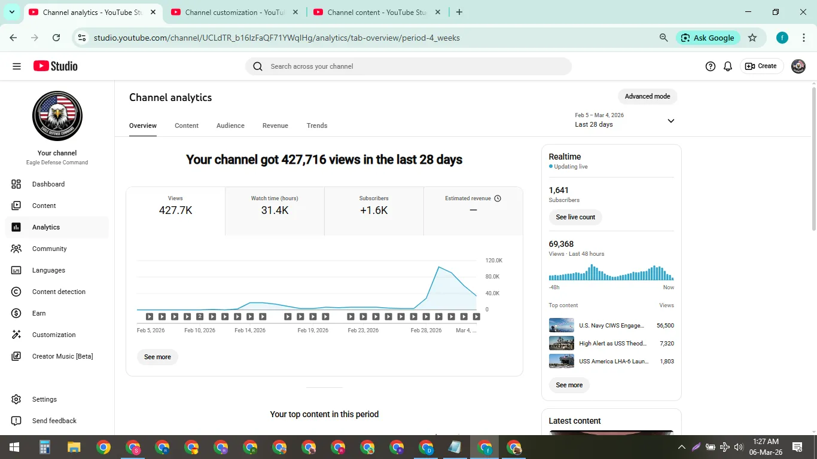
Task: Open the Earn dollar icon
Action: pyautogui.click(x=16, y=313)
